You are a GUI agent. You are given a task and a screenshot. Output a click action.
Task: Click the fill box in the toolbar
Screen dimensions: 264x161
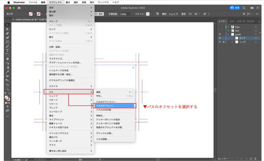pyautogui.click(x=7, y=98)
